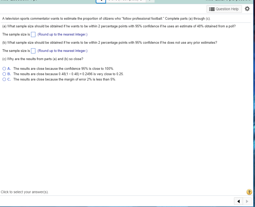The image size is (255, 207).
Task: Click the forward navigation arrow at bottom right
Action: [x=247, y=201]
